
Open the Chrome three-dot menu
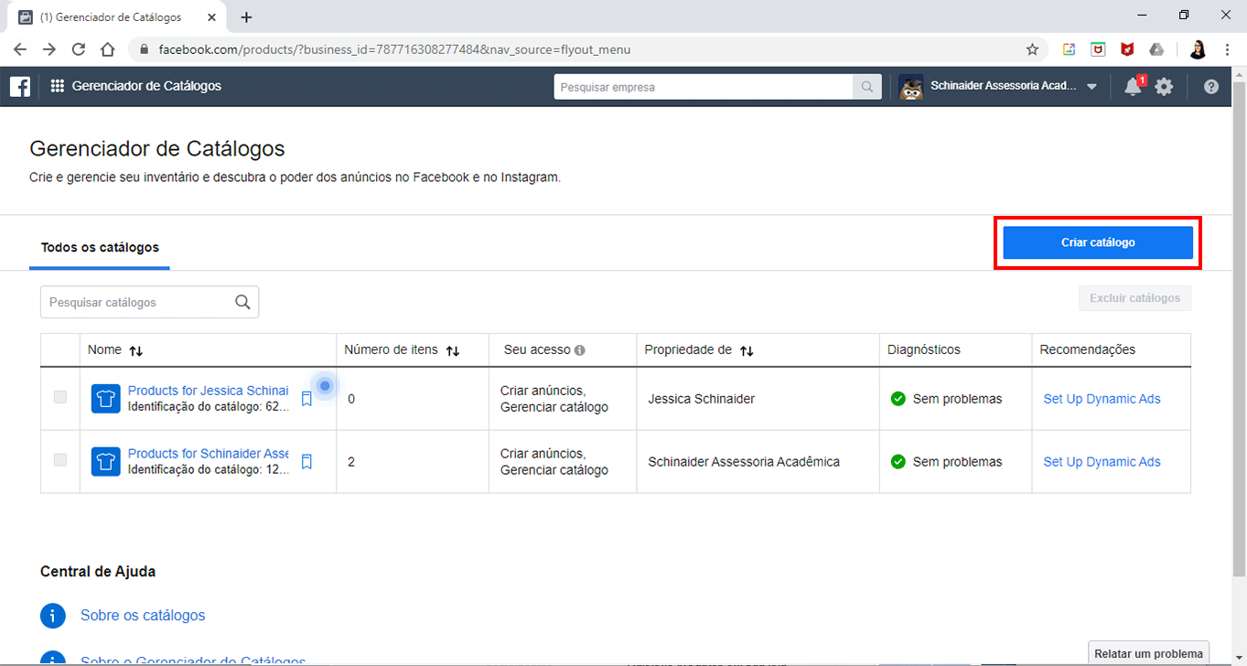1228,49
